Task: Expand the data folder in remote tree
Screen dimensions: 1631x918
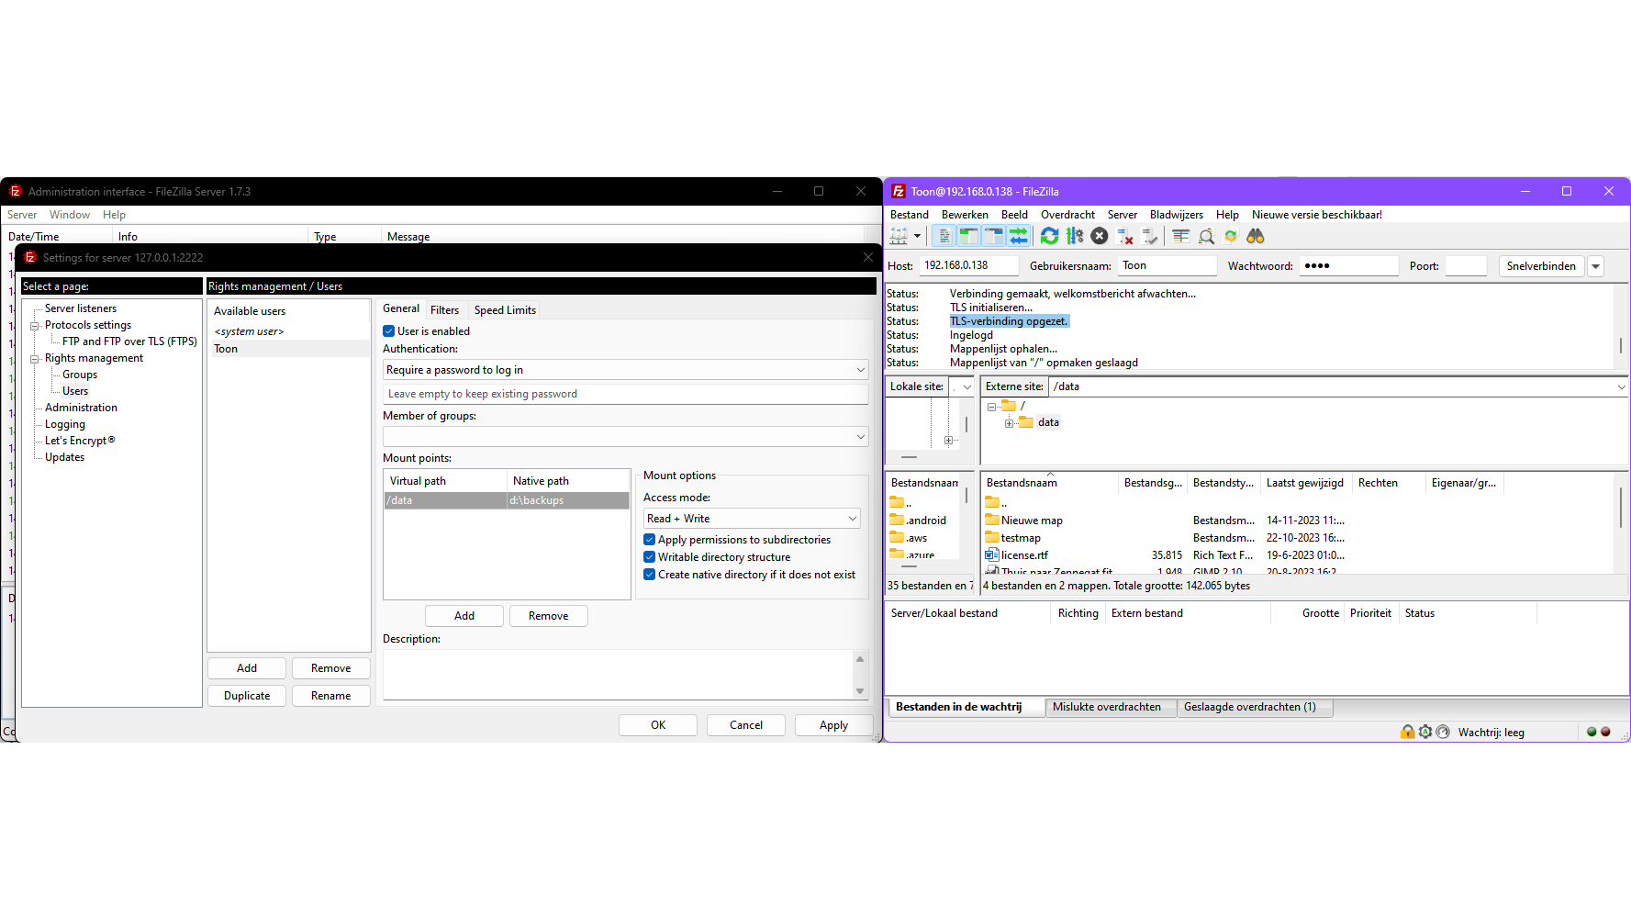Action: (1010, 423)
